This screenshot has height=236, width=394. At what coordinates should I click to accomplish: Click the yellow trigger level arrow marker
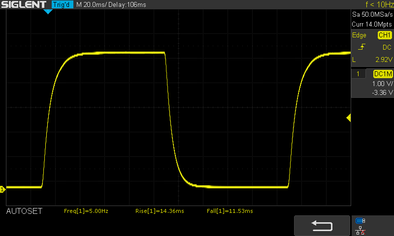[x=349, y=118]
